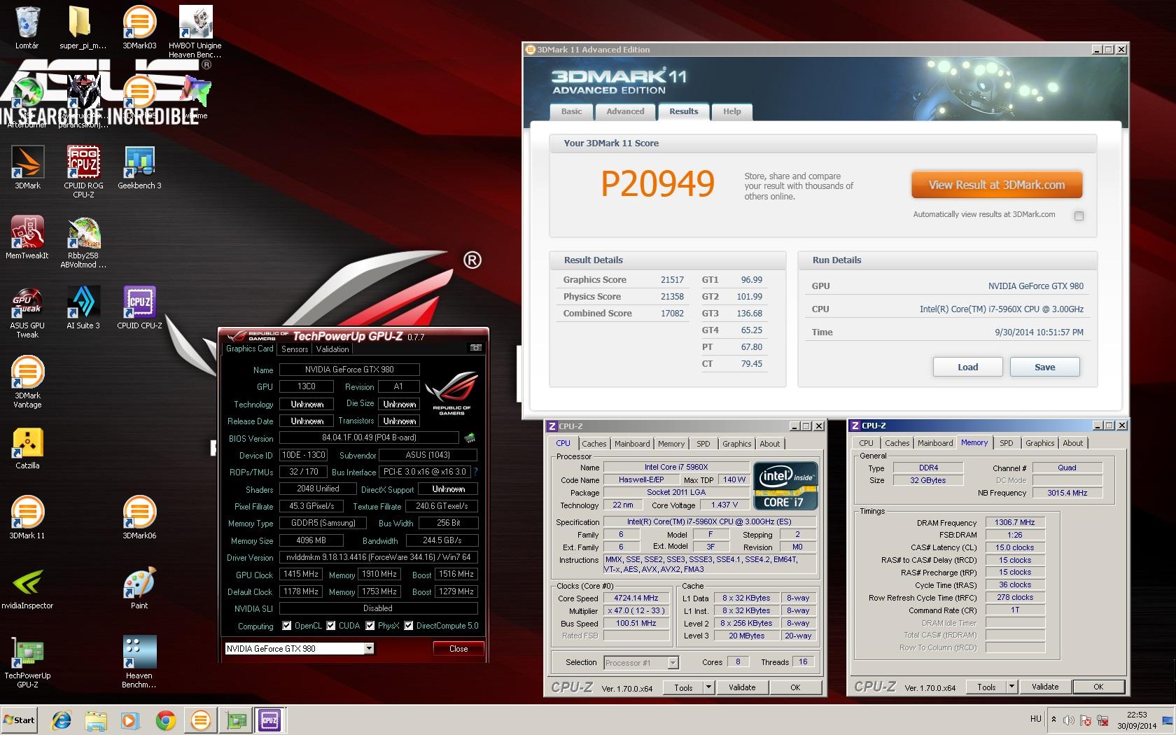Click Tools button in CPU-Z Memory window

[x=986, y=687]
